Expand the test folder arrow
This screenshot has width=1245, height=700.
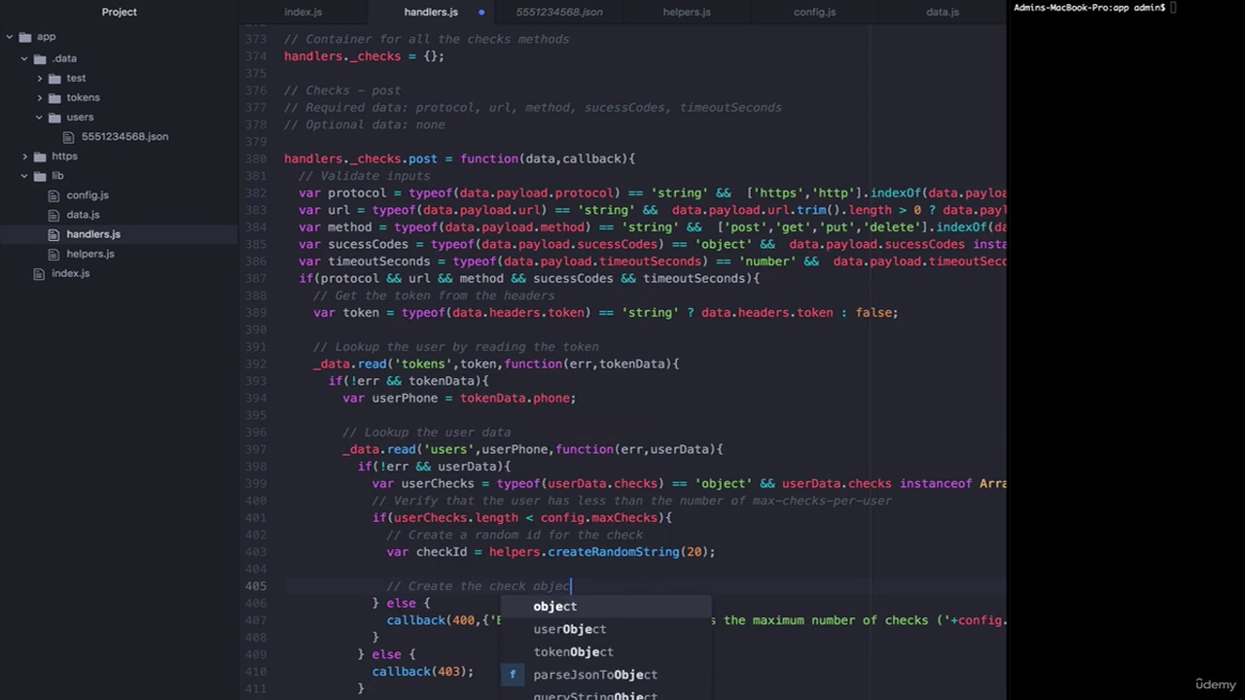point(40,78)
